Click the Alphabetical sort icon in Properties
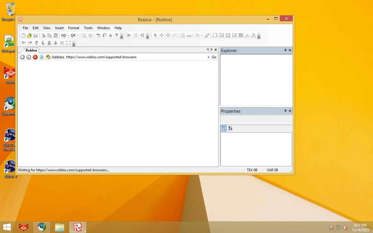Image resolution: width=373 pixels, height=233 pixels. pyautogui.click(x=230, y=128)
